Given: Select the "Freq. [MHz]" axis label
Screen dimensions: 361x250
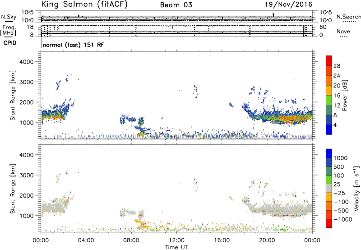Looking at the screenshot, I should click(x=9, y=30).
